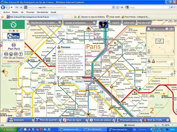The width and height of the screenshot is (177, 132).
Task: Click the browser Stop X button
Action: (21, 7)
